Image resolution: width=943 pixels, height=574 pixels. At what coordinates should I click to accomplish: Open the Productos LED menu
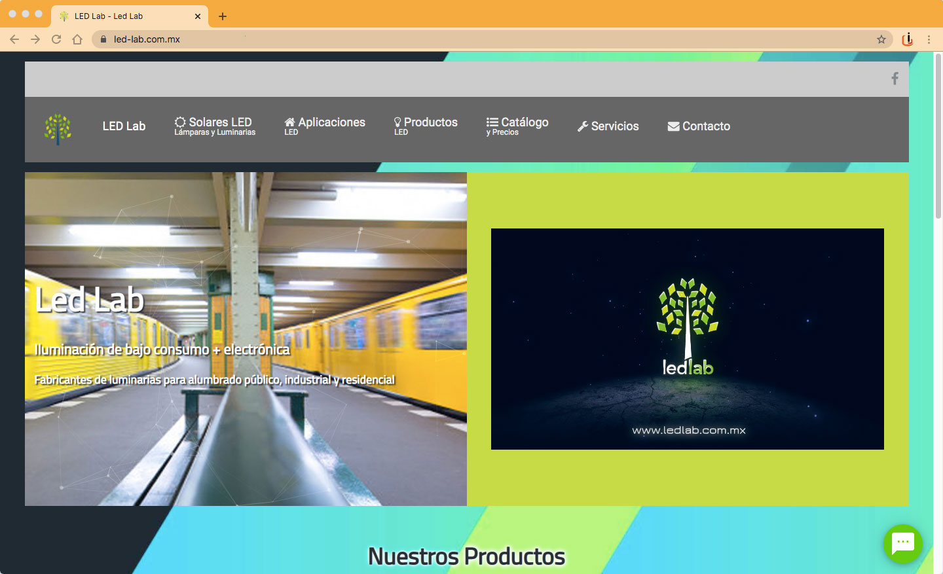click(425, 126)
